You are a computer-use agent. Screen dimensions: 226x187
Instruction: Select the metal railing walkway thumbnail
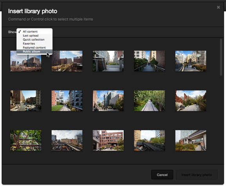pos(108,61)
